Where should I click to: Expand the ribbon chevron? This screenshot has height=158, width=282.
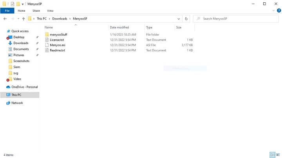273,11
